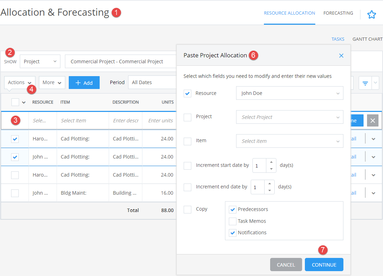Click the + Add icon

[84, 82]
